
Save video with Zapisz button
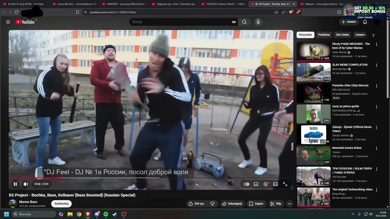point(256,204)
